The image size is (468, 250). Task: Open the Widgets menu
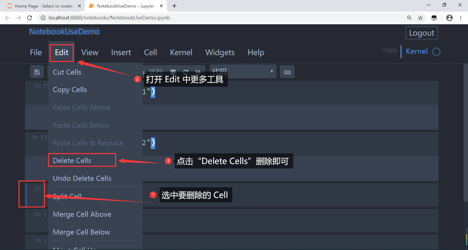[x=220, y=52]
